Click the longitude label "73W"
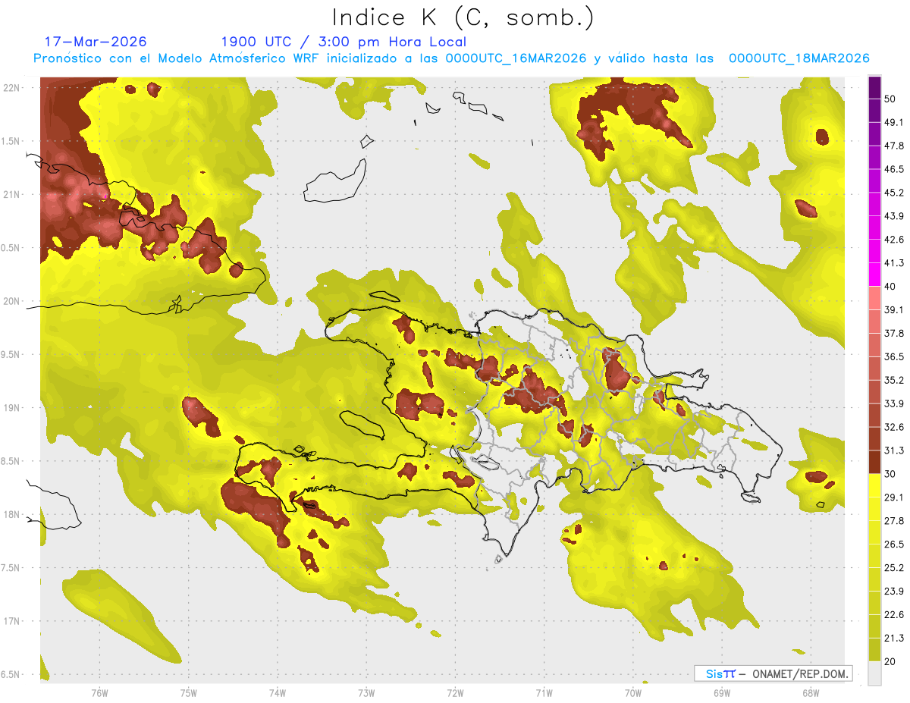Viewport: 910px width, 703px height. pyautogui.click(x=366, y=692)
